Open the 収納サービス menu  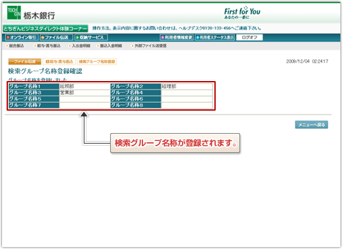(x=91, y=38)
